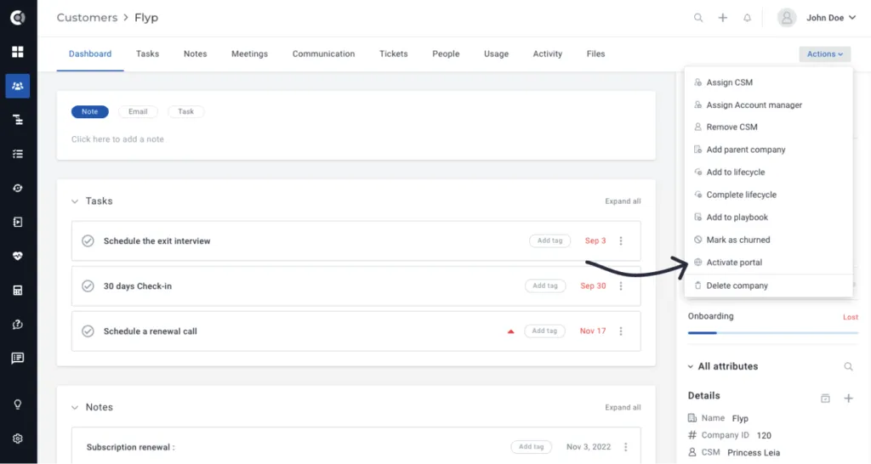
Task: Choose Activate portal
Action: (x=769, y=263)
